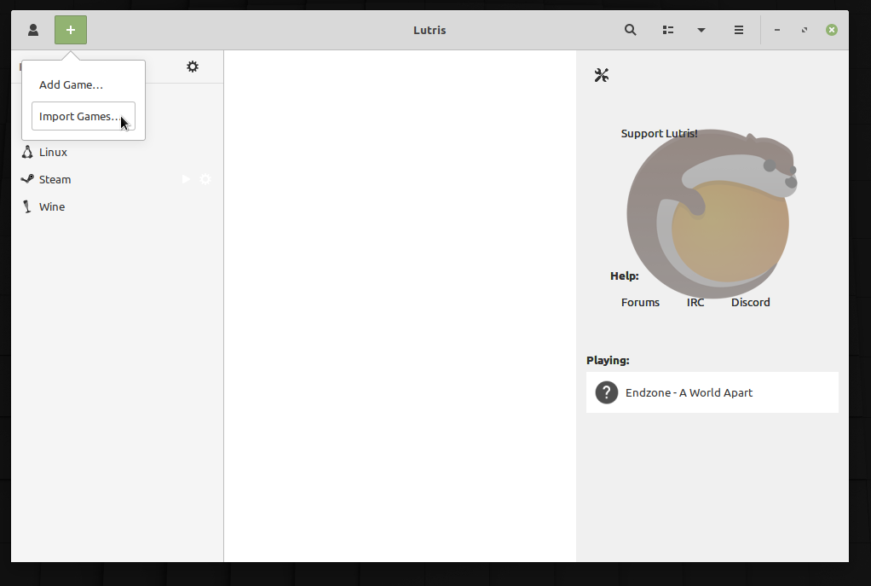Select Linux runner in sidebar
The width and height of the screenshot is (871, 586).
(x=118, y=153)
